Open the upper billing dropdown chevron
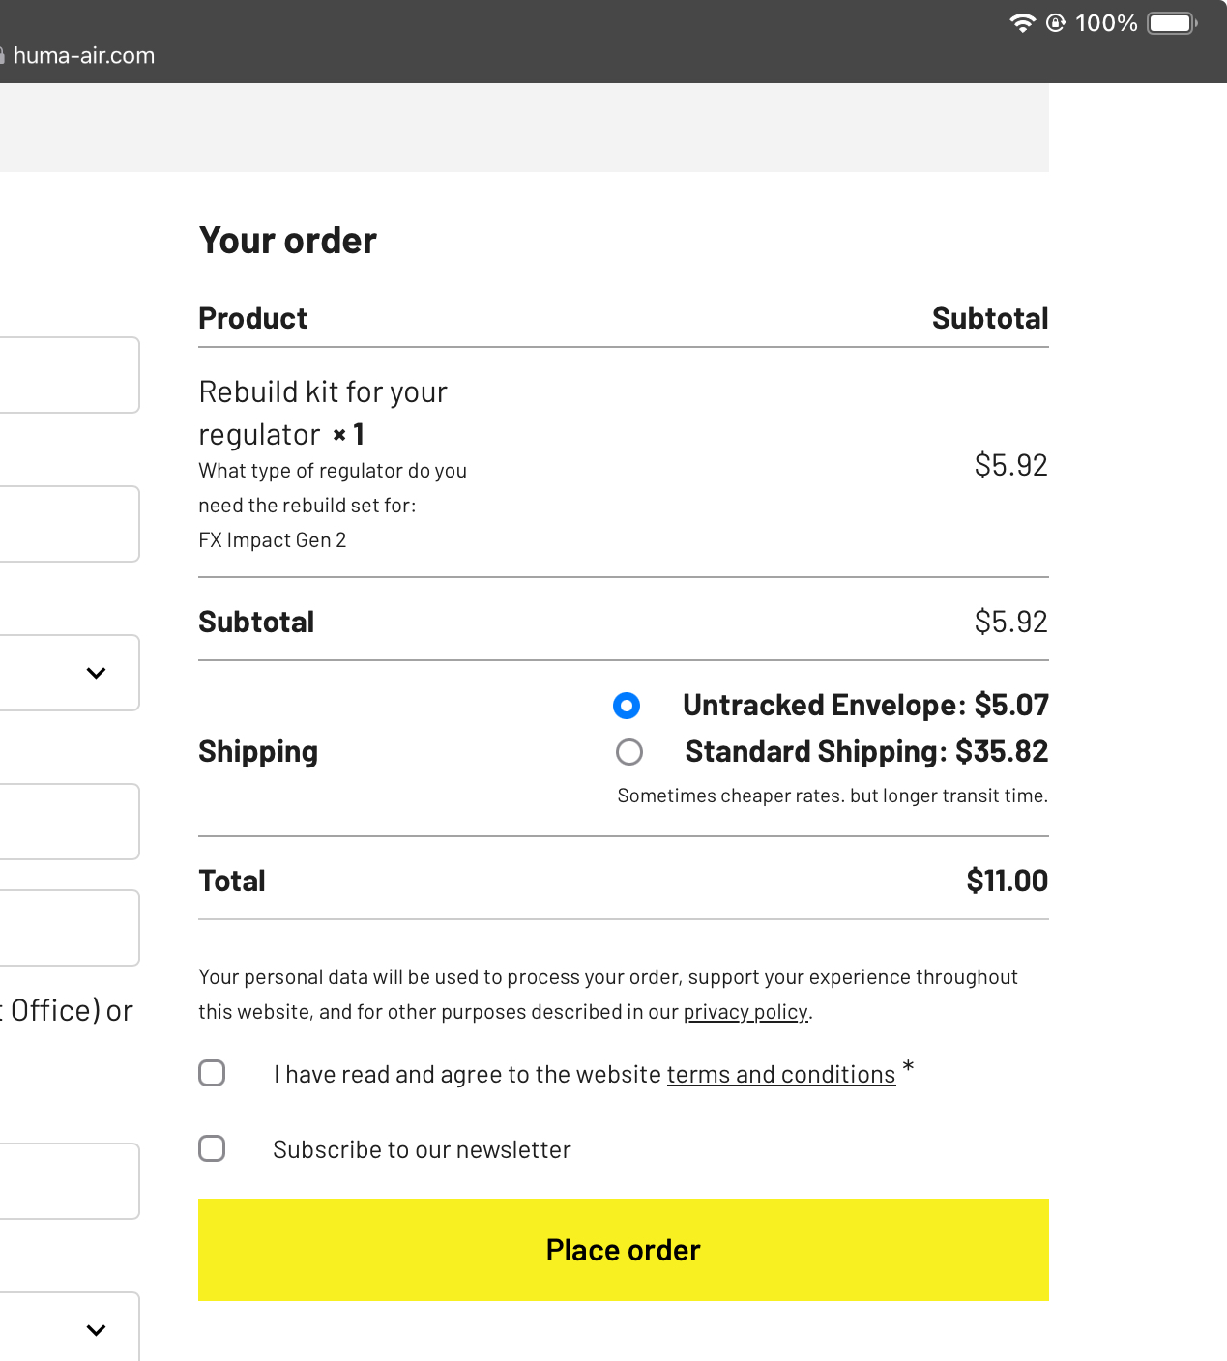The height and width of the screenshot is (1361, 1227). pyautogui.click(x=96, y=673)
